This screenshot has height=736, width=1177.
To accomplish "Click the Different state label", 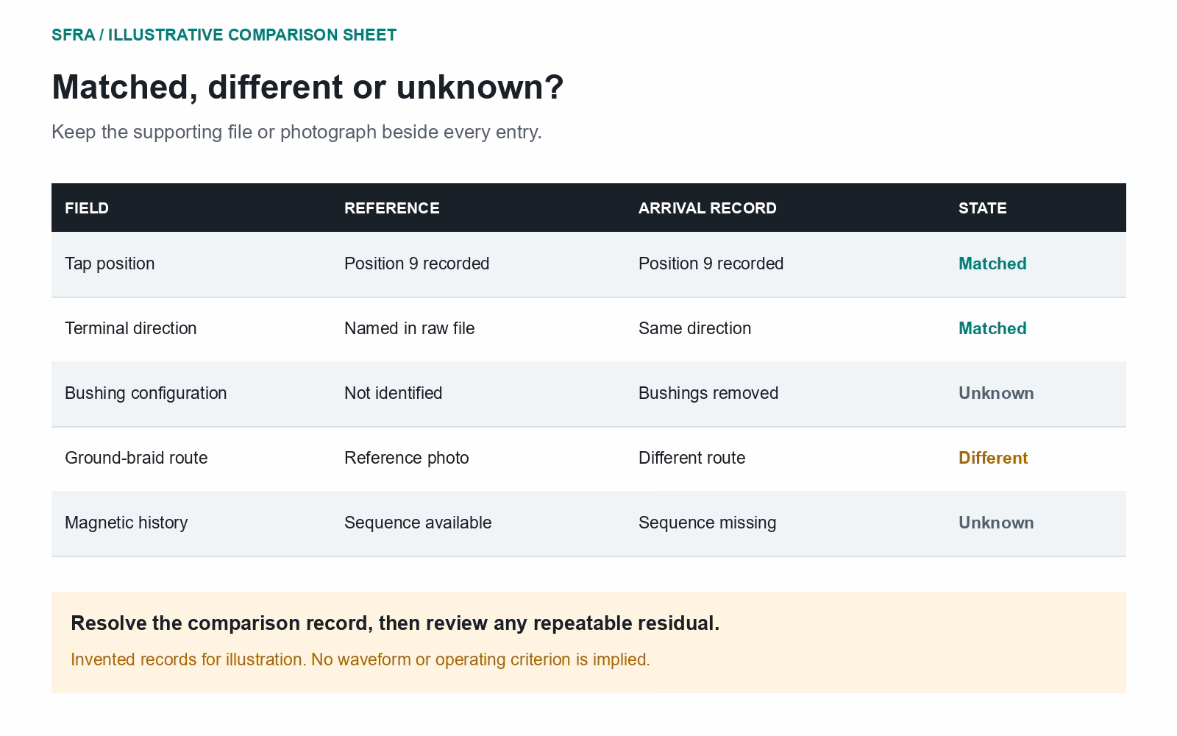I will pos(993,458).
